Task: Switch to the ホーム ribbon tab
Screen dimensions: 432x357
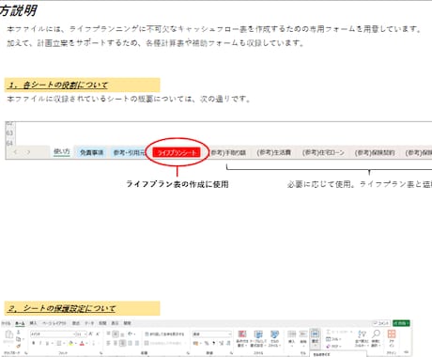Action: pos(20,323)
